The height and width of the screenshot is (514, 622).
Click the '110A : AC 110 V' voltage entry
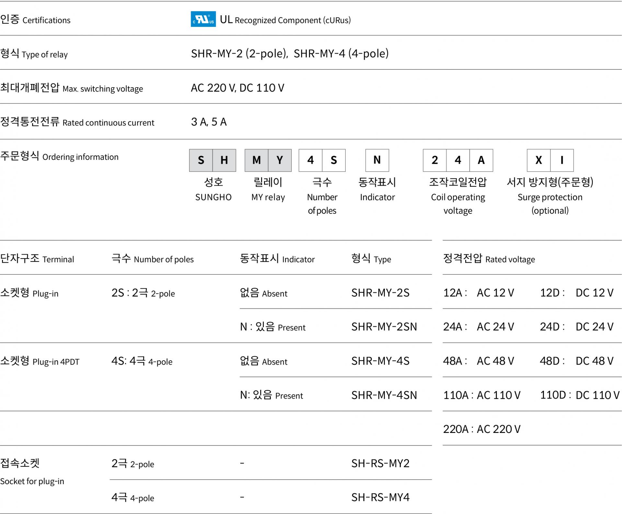point(482,395)
